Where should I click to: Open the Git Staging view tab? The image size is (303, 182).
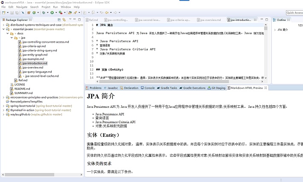pyautogui.click(x=216, y=88)
